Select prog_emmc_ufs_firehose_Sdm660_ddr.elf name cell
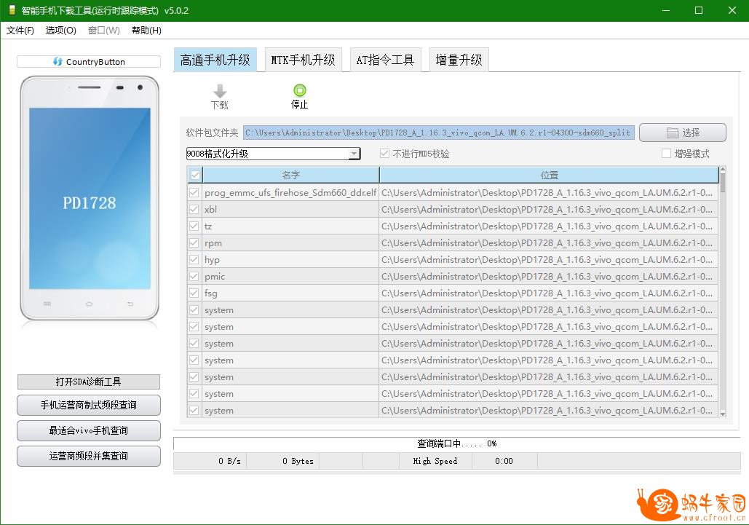 [x=290, y=192]
